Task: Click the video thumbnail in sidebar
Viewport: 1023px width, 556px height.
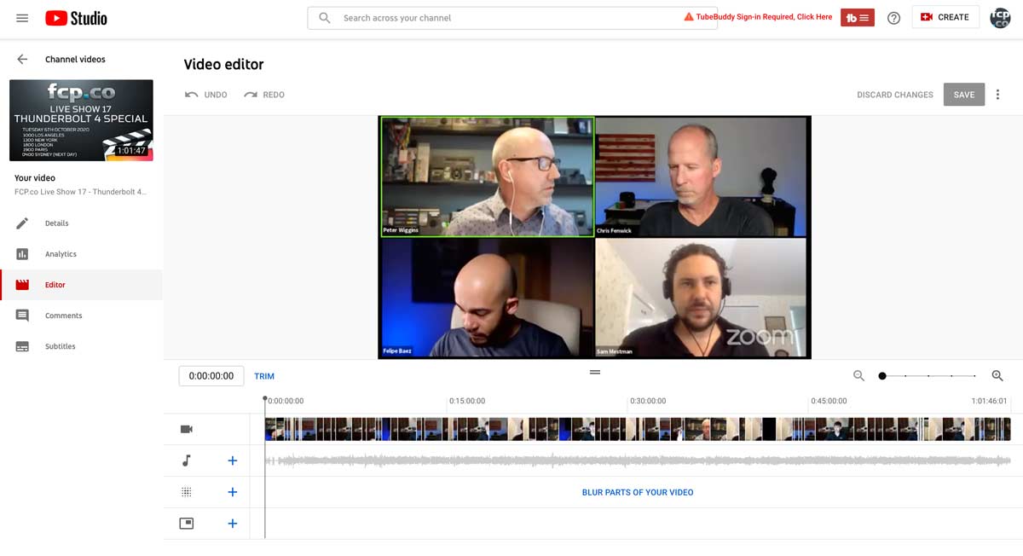Action: click(x=81, y=120)
